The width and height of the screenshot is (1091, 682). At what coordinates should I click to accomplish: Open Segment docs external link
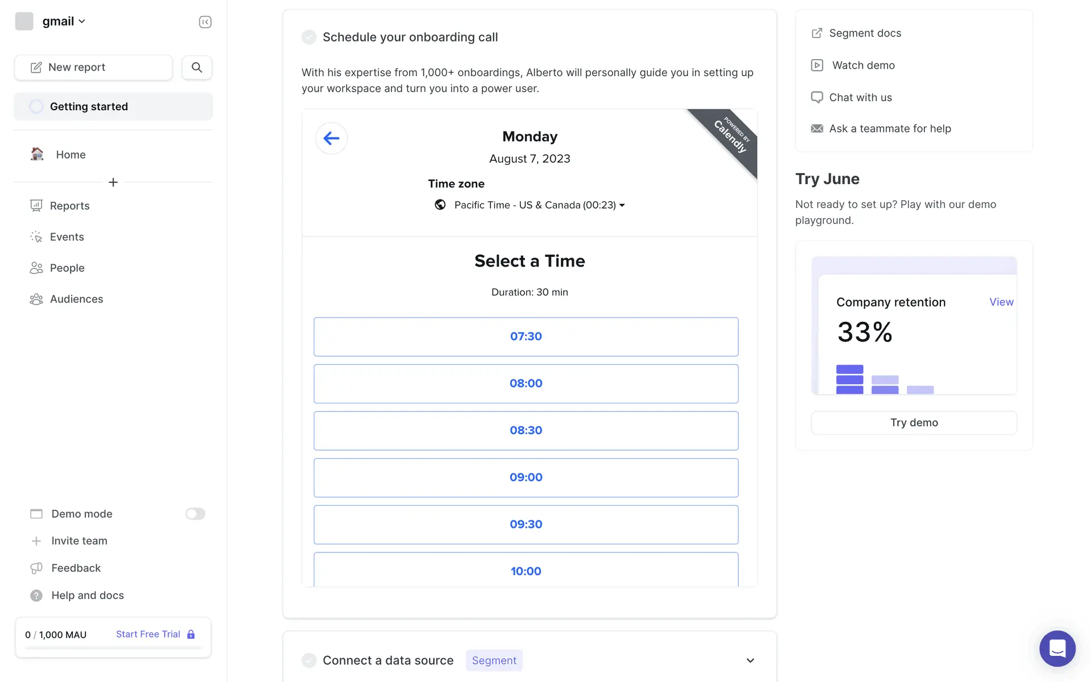pyautogui.click(x=817, y=33)
